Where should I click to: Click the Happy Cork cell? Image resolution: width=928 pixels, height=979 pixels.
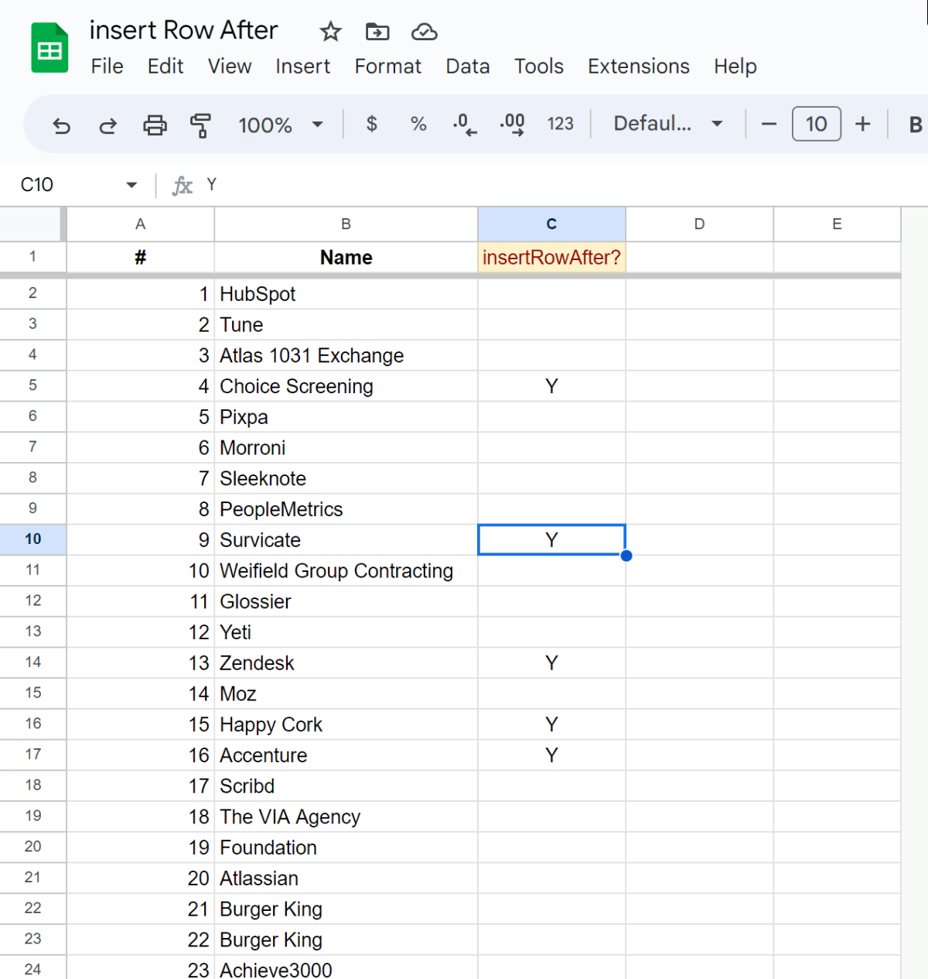coord(346,724)
